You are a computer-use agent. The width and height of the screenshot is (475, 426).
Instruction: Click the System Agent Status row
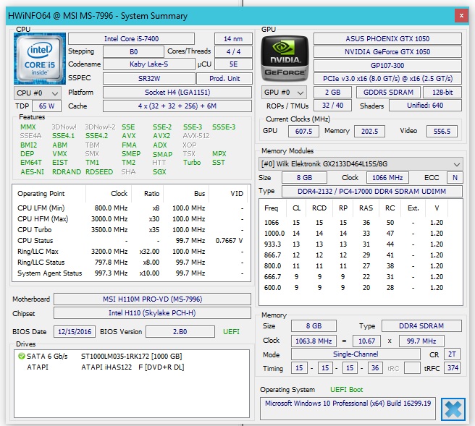pos(130,273)
